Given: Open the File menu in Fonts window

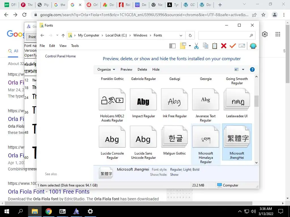Looking at the screenshot, I should coord(42,45).
